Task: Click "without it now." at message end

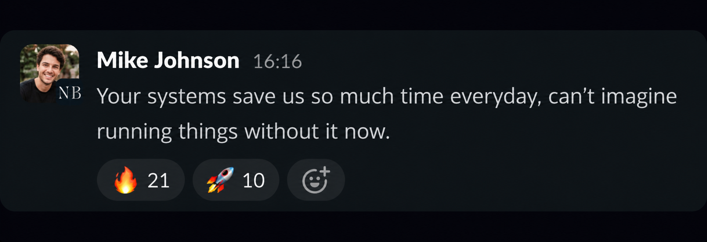Action: (317, 132)
